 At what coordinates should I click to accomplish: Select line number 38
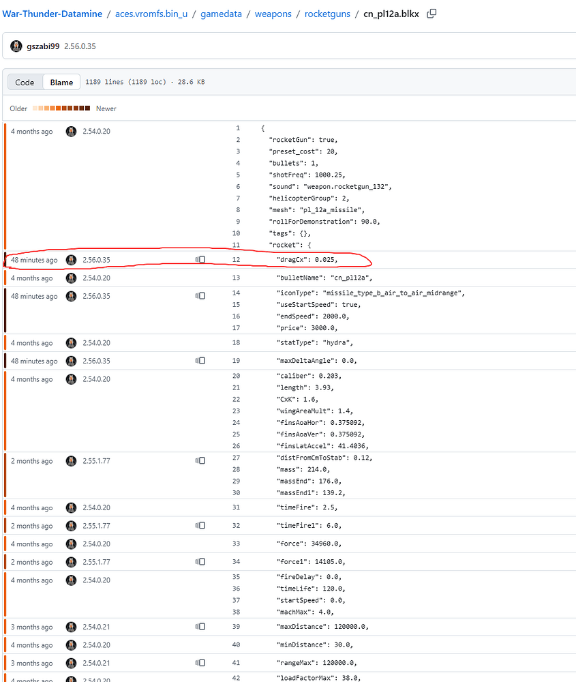click(x=236, y=612)
